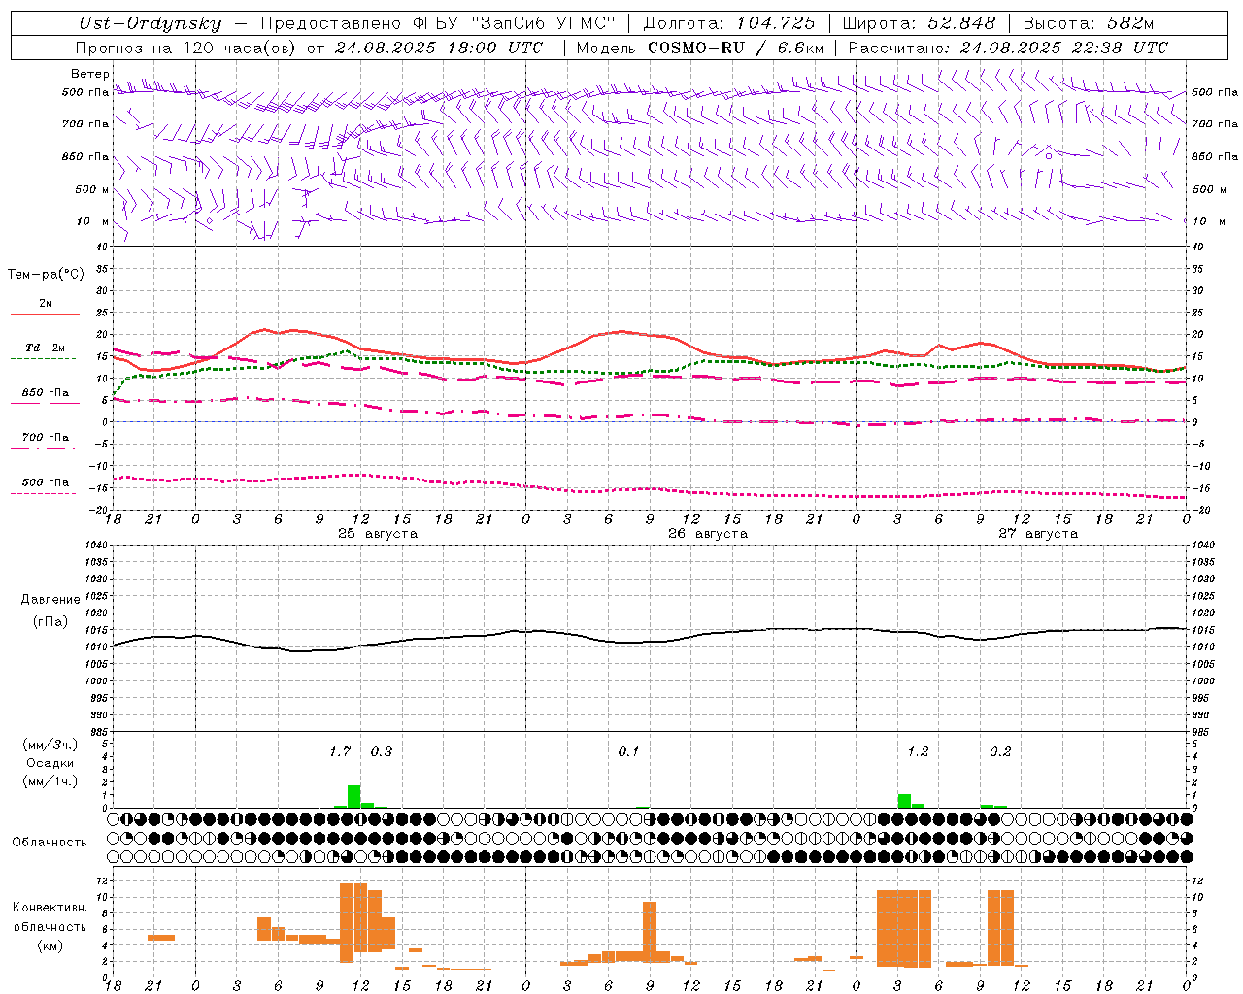Image resolution: width=1243 pixels, height=994 pixels.
Task: Click the date label 27 августа
Action: point(1038,534)
